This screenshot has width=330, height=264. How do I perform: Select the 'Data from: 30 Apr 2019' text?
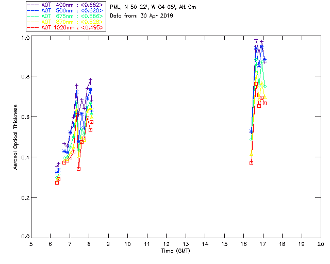pos(142,16)
